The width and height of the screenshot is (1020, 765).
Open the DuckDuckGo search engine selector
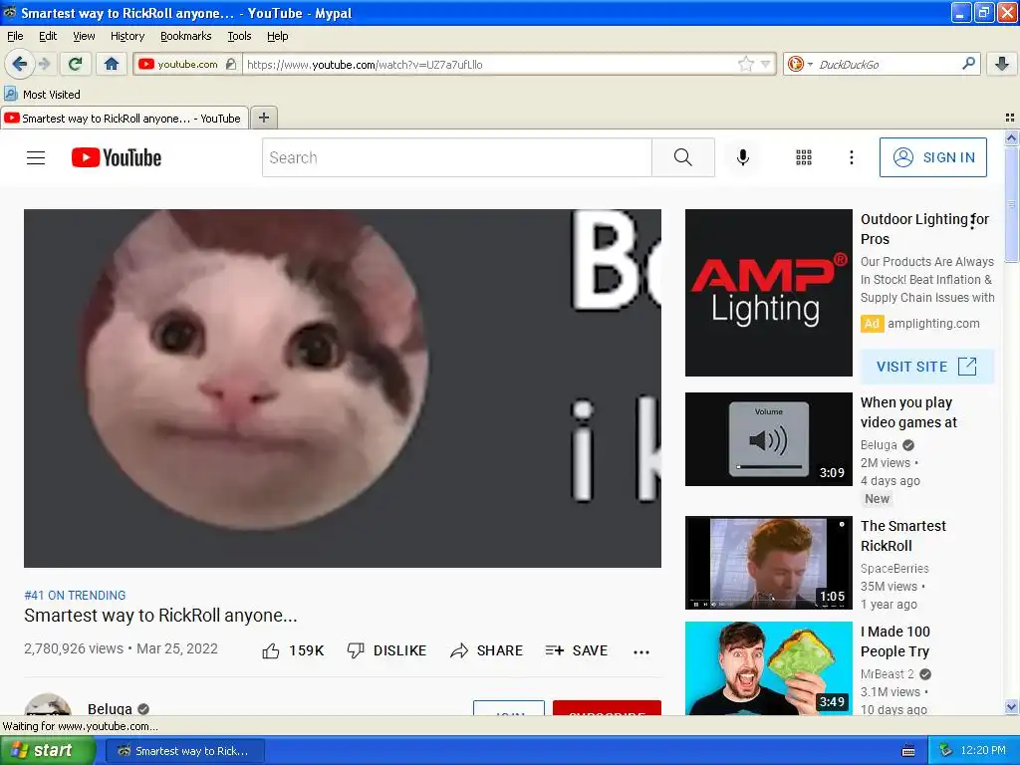coord(800,64)
